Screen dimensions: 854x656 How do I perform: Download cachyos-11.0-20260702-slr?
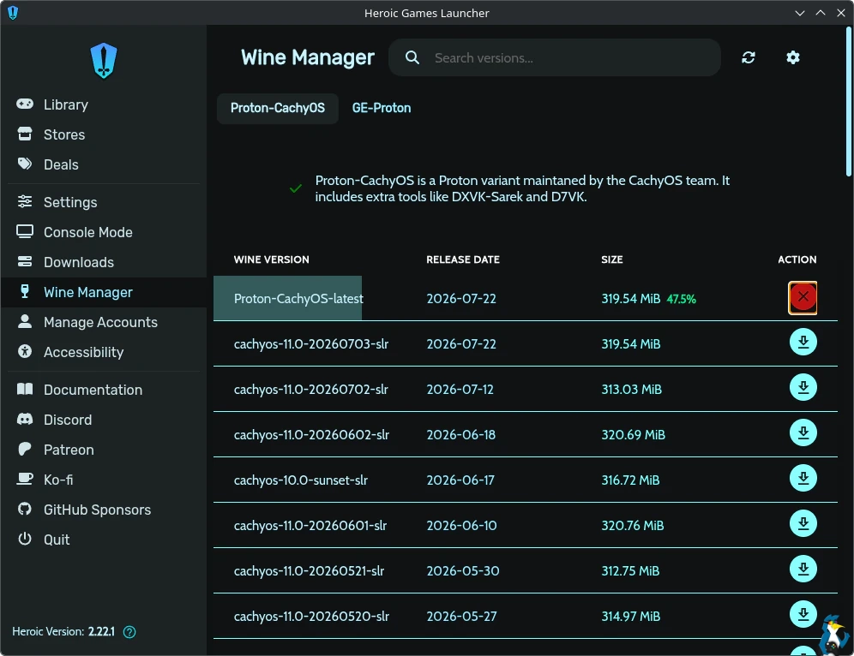pyautogui.click(x=803, y=387)
